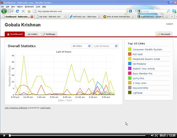The width and height of the screenshot is (177, 138).
Task: Click Consumer Wealth System green swatch
Action: click(x=130, y=49)
